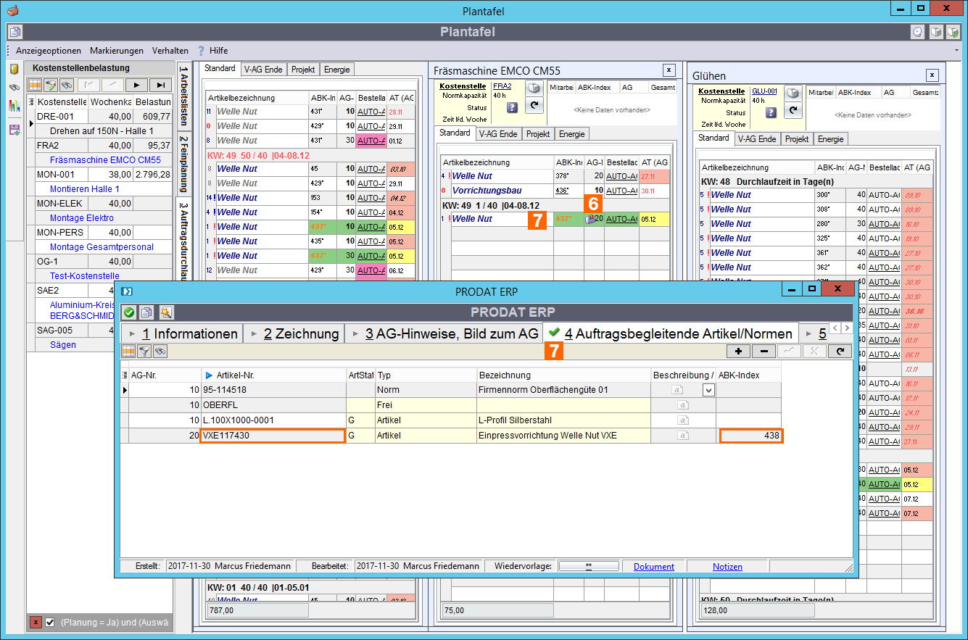Viewport: 968px width, 640px height.
Task: Add a new row with the plus button
Action: tap(738, 351)
